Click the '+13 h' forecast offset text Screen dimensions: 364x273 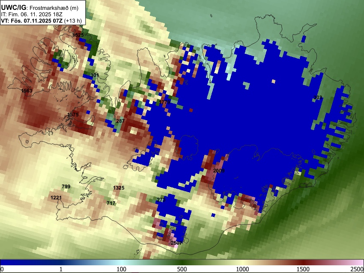(x=73, y=21)
